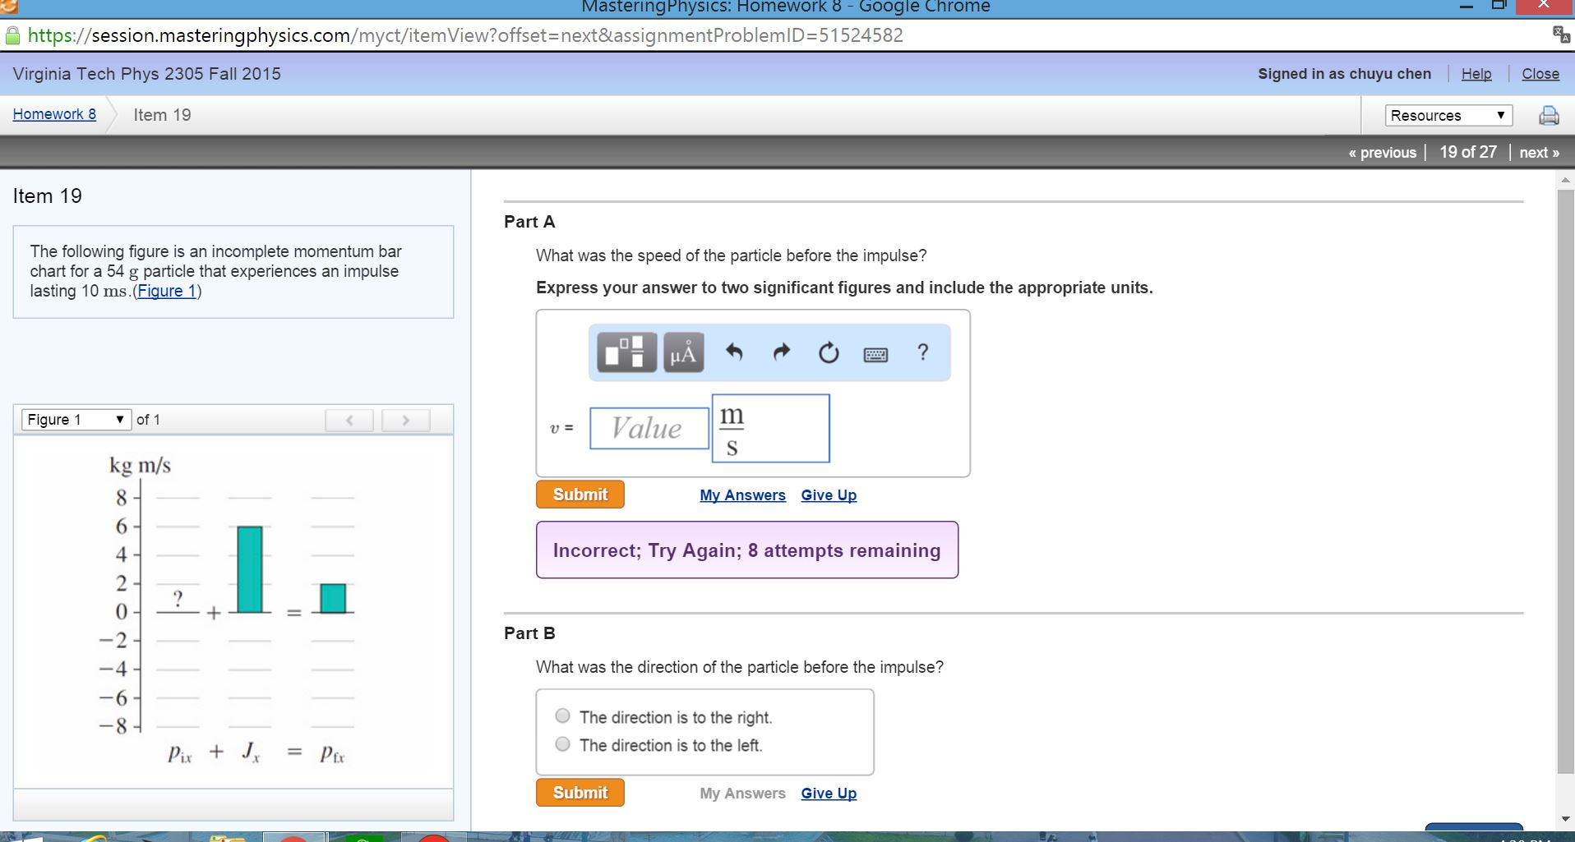Undo the last answer edit

[734, 352]
